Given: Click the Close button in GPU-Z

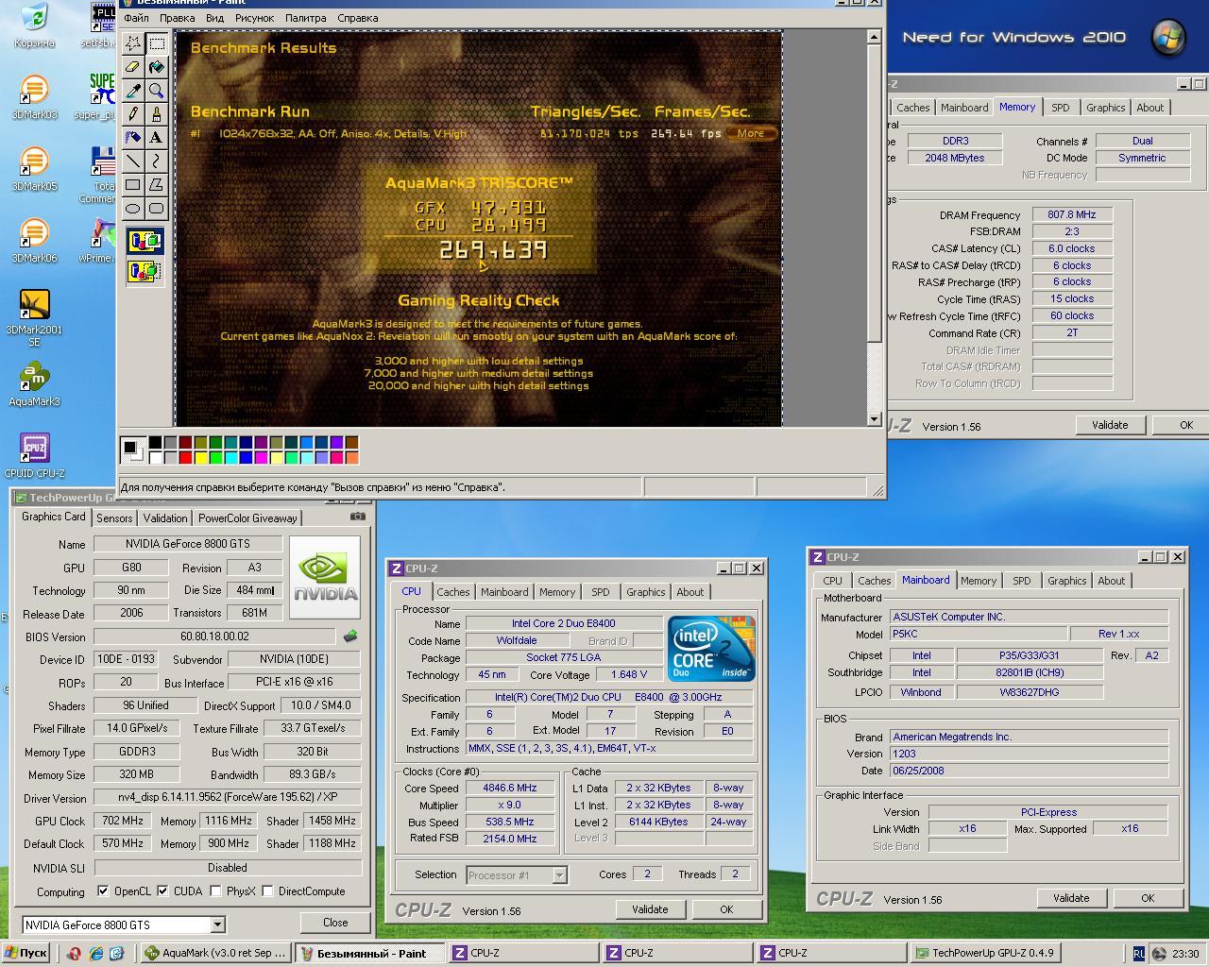Looking at the screenshot, I should (x=335, y=923).
